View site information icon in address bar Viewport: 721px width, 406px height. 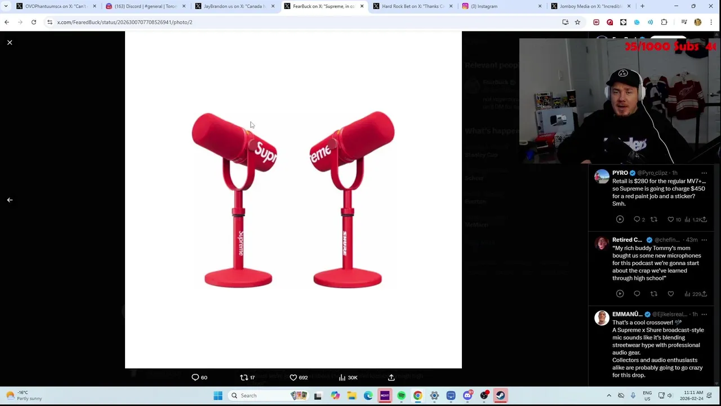tap(50, 22)
